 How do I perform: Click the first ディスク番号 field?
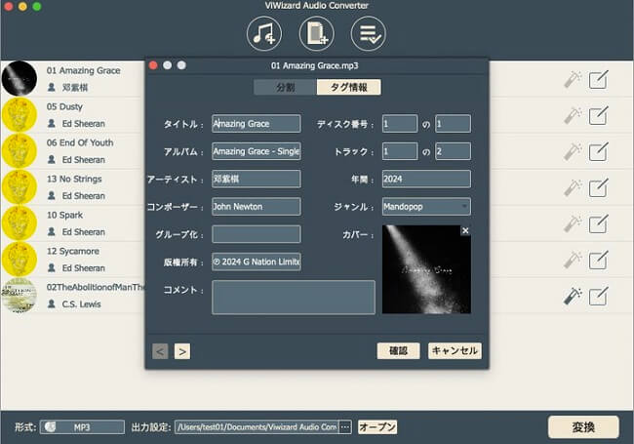(x=400, y=124)
